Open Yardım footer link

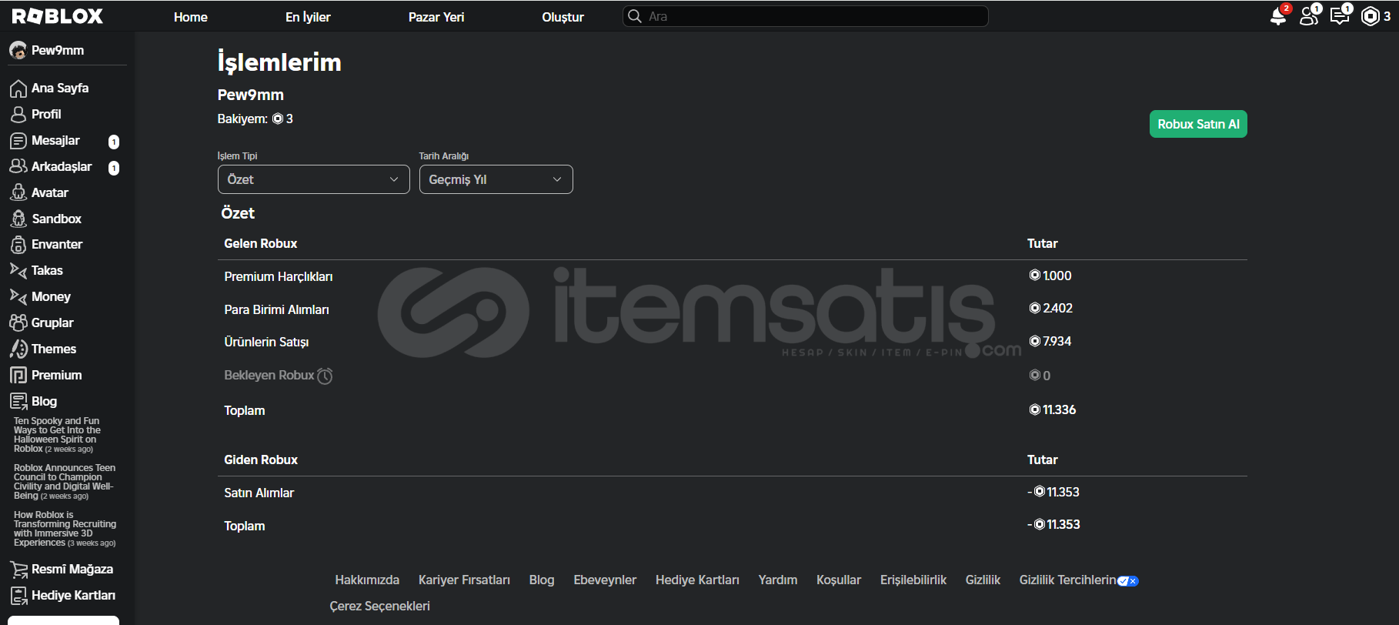click(x=778, y=580)
